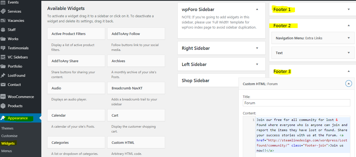
Task: Click the Content HTML code editor
Action: (302, 135)
